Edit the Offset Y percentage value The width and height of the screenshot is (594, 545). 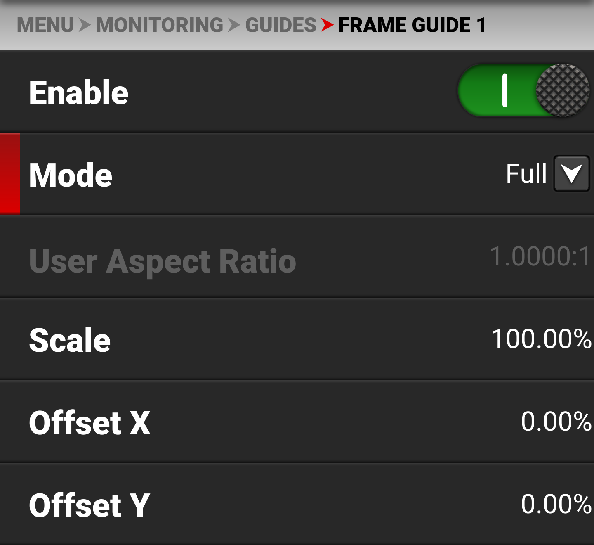[556, 504]
